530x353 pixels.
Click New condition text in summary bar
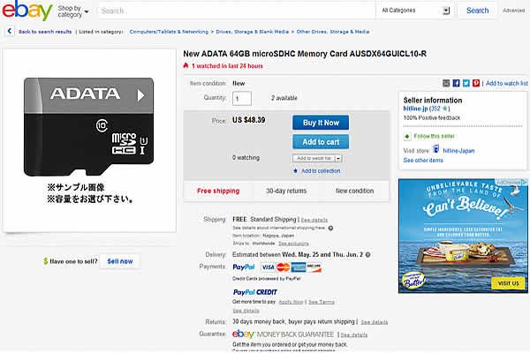pyautogui.click(x=354, y=191)
